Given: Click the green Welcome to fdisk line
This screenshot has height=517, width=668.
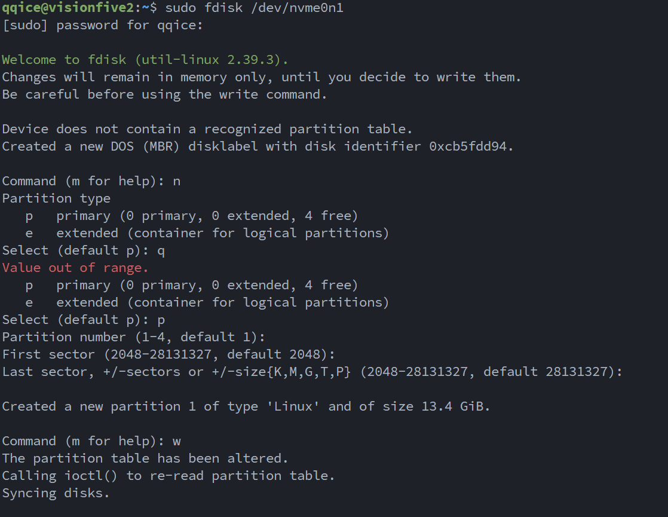Looking at the screenshot, I should [x=145, y=60].
